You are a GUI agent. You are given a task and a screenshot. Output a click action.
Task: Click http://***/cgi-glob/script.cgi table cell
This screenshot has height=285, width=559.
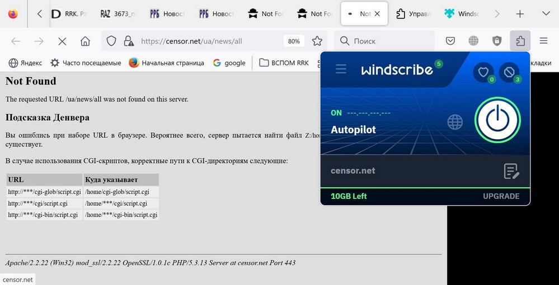45,192
